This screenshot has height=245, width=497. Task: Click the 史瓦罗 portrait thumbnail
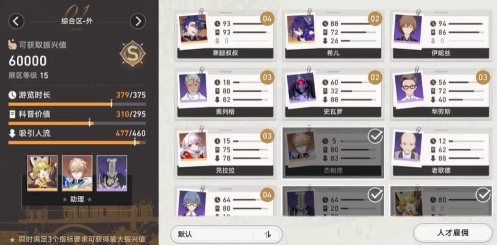pyautogui.click(x=302, y=88)
